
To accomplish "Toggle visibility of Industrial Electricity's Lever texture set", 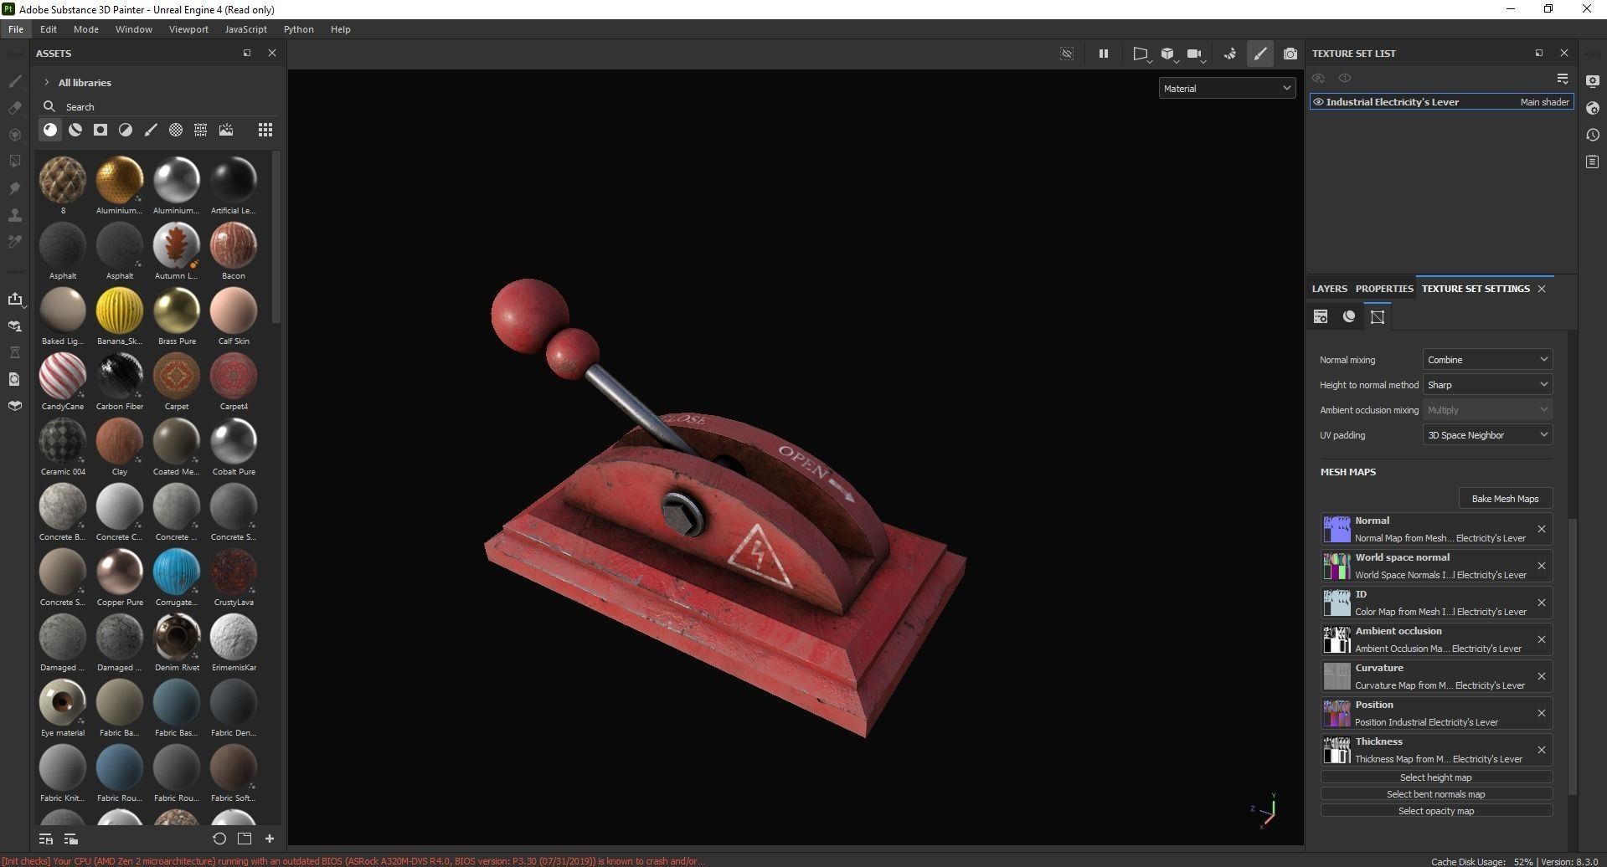I will tap(1318, 102).
